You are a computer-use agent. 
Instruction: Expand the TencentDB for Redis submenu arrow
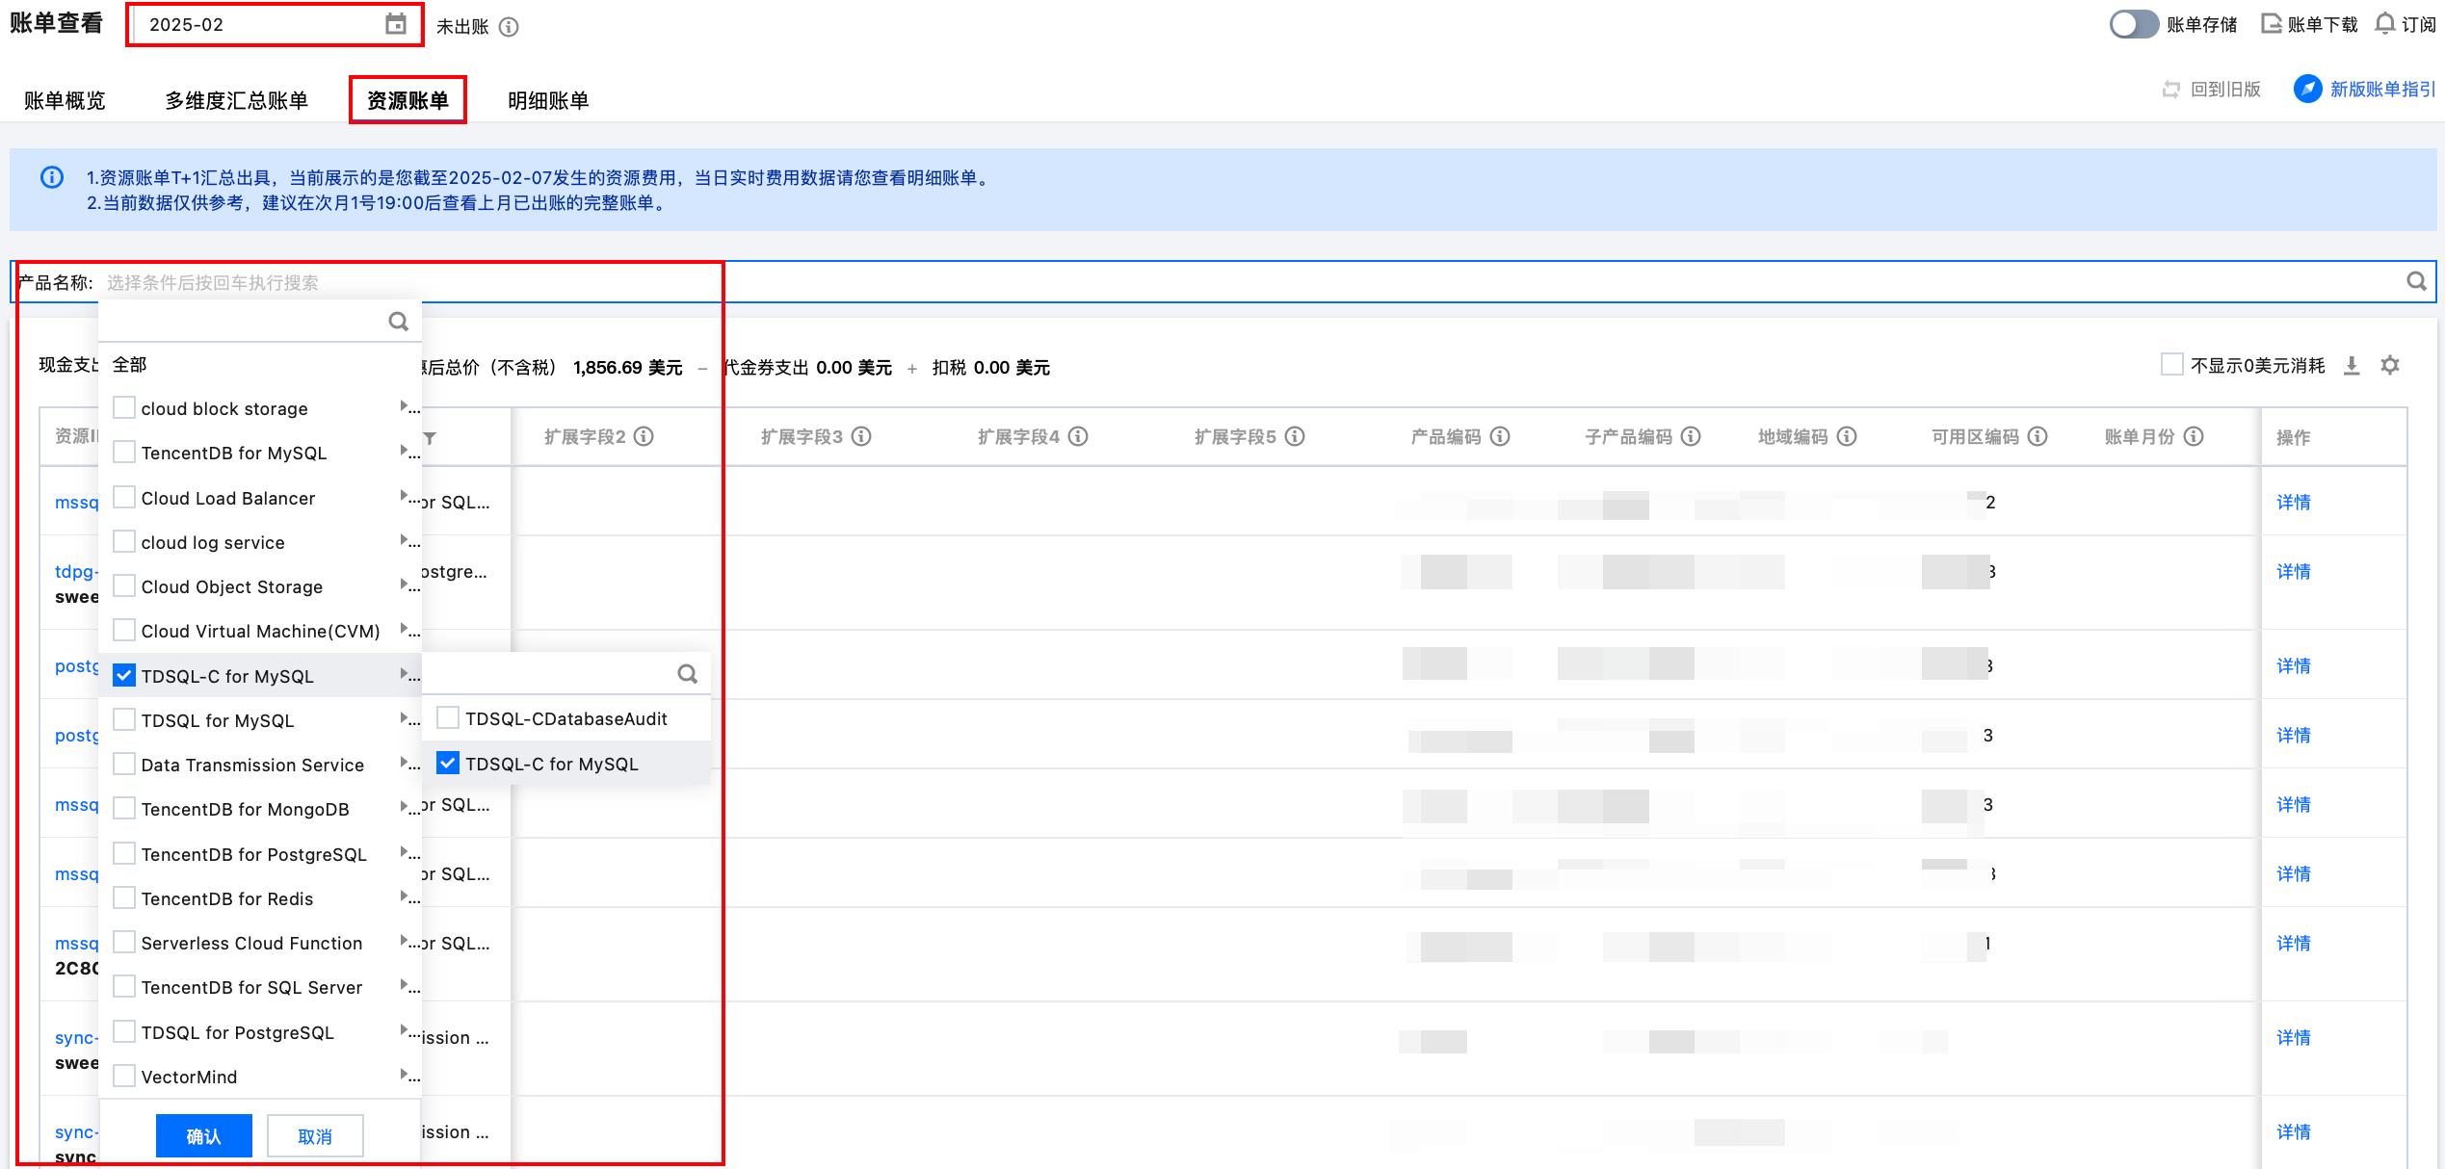coord(405,897)
